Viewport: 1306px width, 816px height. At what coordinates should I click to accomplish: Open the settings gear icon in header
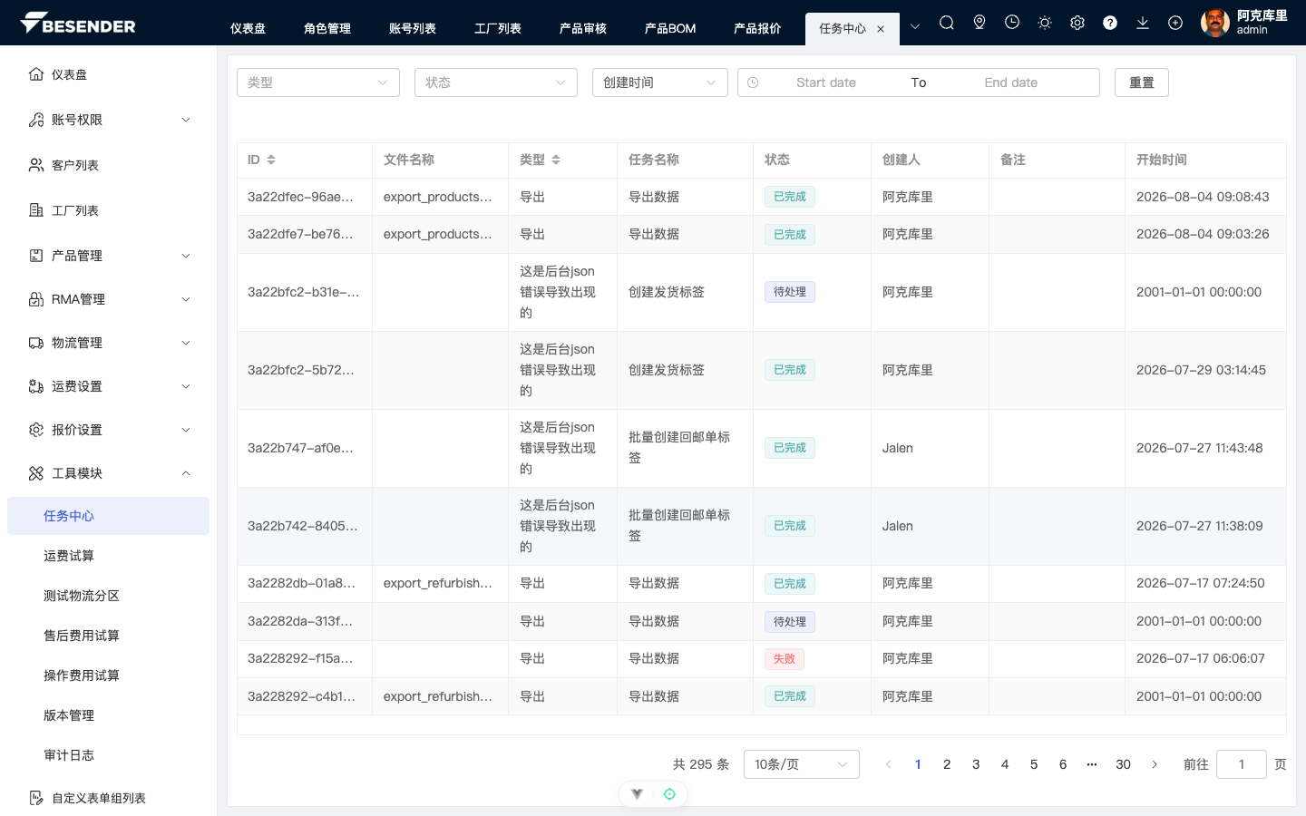point(1077,23)
